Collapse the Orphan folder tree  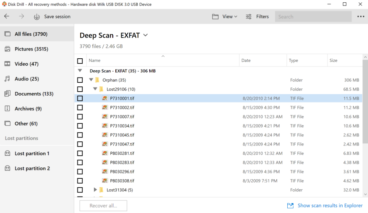click(91, 80)
